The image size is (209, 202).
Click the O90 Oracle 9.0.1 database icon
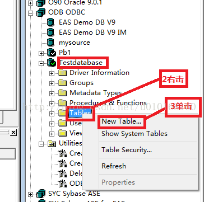coord(41,3)
